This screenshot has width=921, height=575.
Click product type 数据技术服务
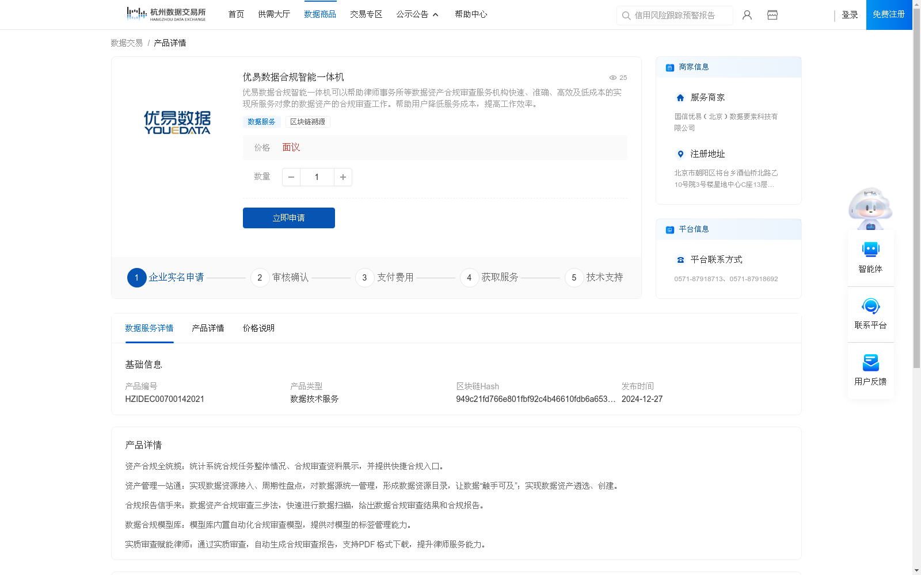[314, 399]
